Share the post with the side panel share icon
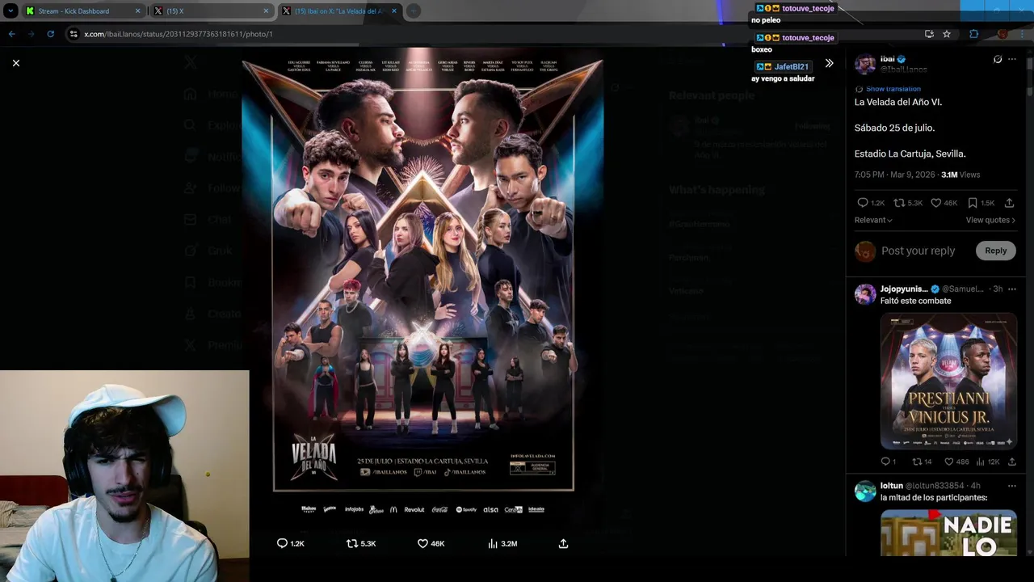This screenshot has height=582, width=1034. click(x=1009, y=203)
